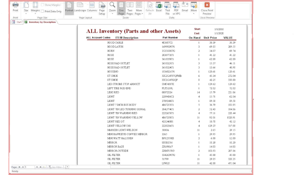The width and height of the screenshot is (295, 175).
Task: Click LIGHT 7IN WARNING YELLOW entry
Action: [x=125, y=117]
